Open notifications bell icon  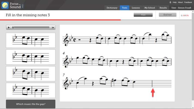[x=170, y=2]
